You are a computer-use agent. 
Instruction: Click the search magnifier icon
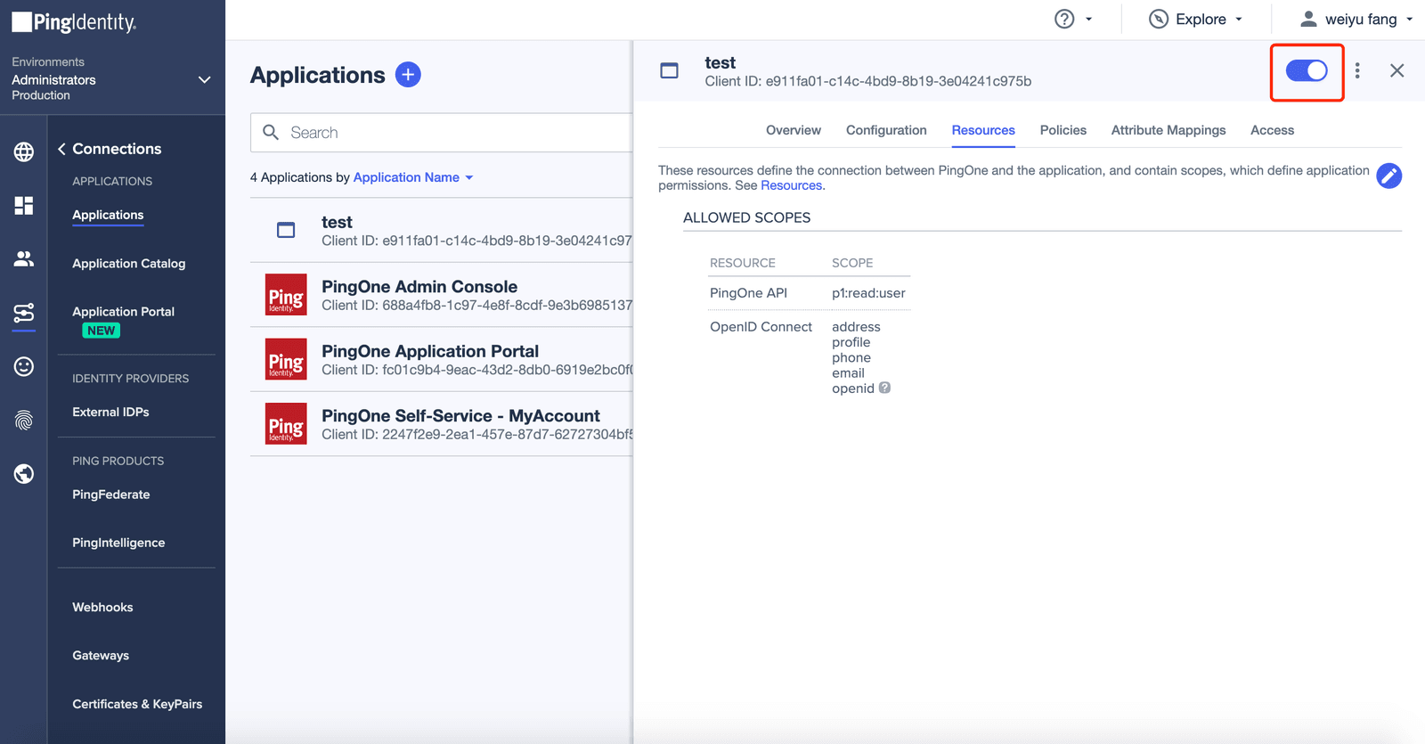pos(271,132)
